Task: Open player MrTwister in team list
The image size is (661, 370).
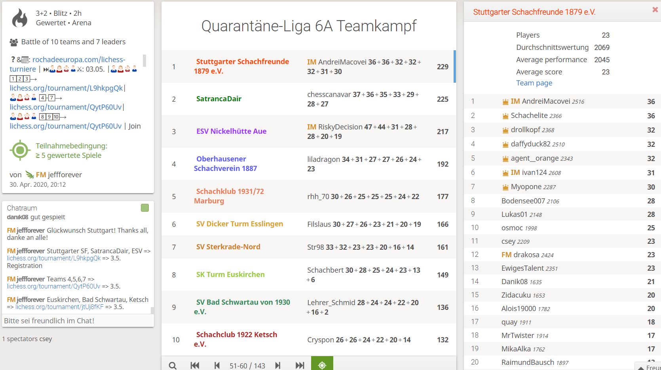Action: click(x=562, y=335)
